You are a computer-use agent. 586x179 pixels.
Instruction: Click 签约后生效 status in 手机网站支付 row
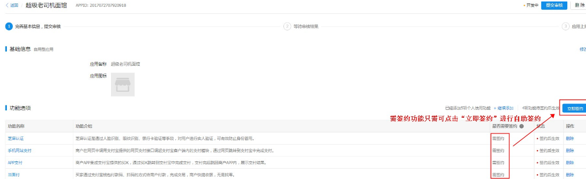point(548,151)
